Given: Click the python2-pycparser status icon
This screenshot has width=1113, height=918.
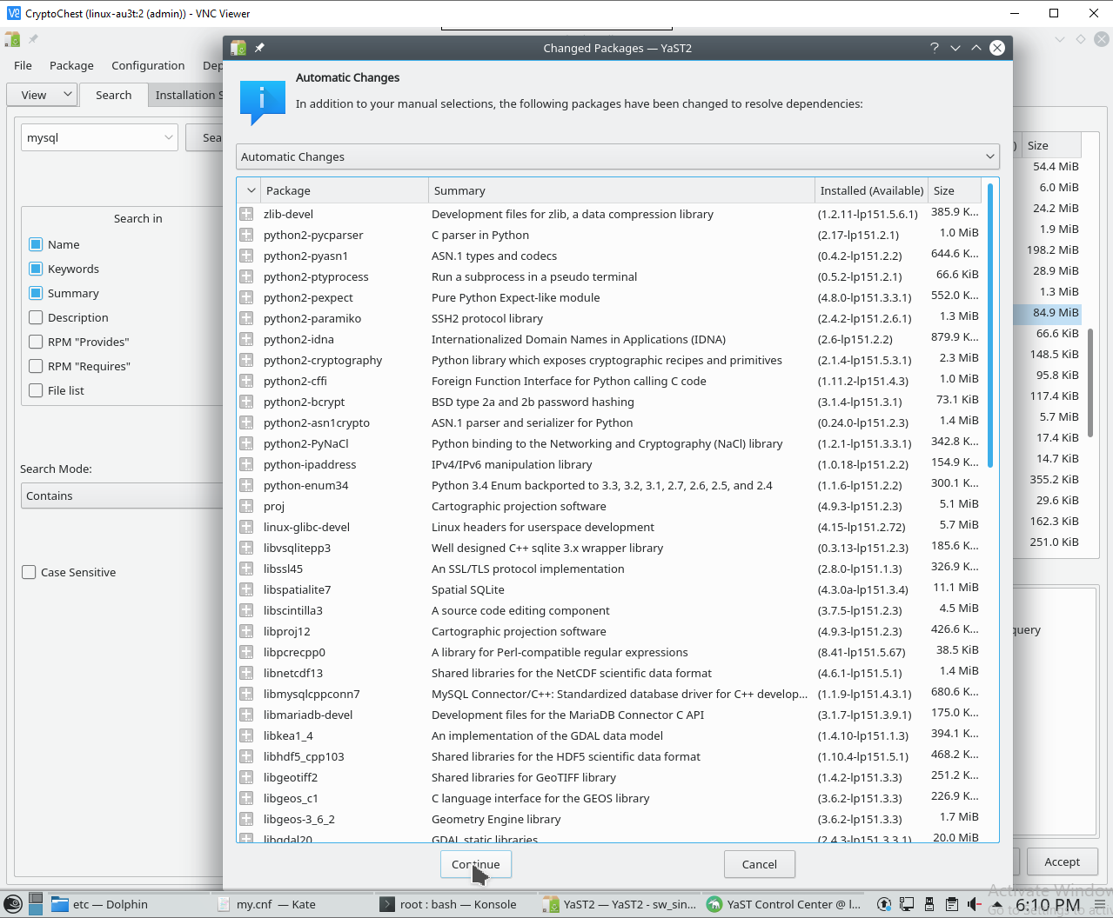Looking at the screenshot, I should pyautogui.click(x=246, y=235).
